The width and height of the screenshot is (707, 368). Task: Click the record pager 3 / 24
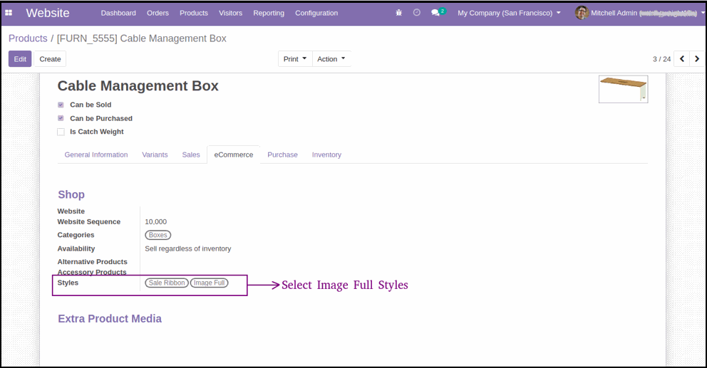[x=661, y=59]
